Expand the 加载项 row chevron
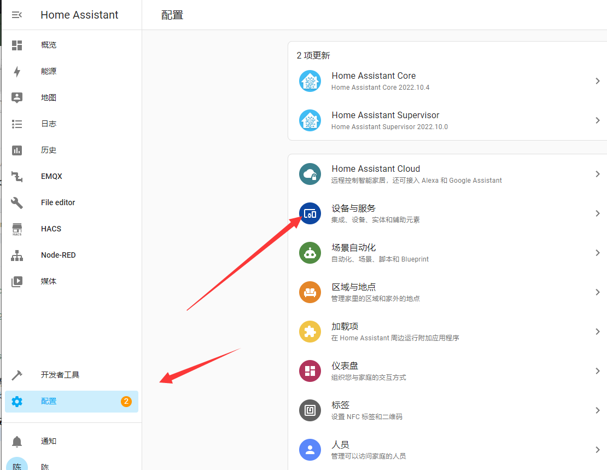This screenshot has height=470, width=607. pos(598,332)
